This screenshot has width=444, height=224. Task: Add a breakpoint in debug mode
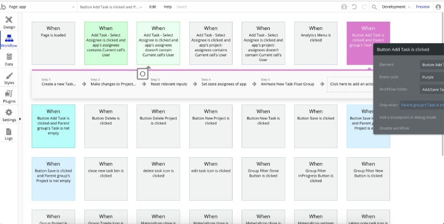(408, 117)
